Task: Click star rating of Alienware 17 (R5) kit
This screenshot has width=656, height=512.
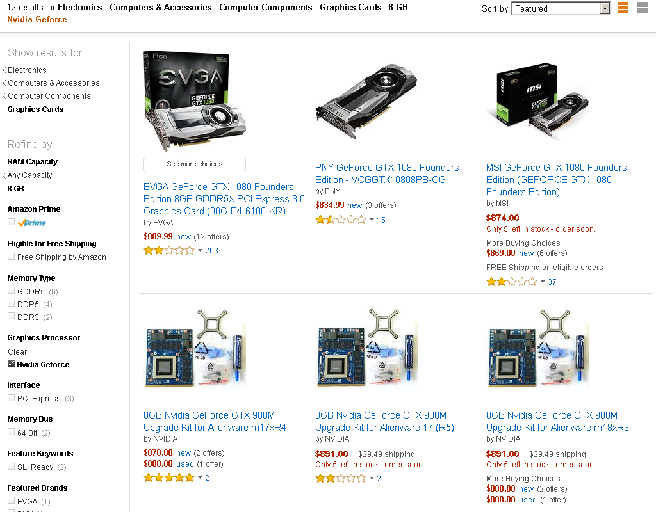Action: (341, 479)
